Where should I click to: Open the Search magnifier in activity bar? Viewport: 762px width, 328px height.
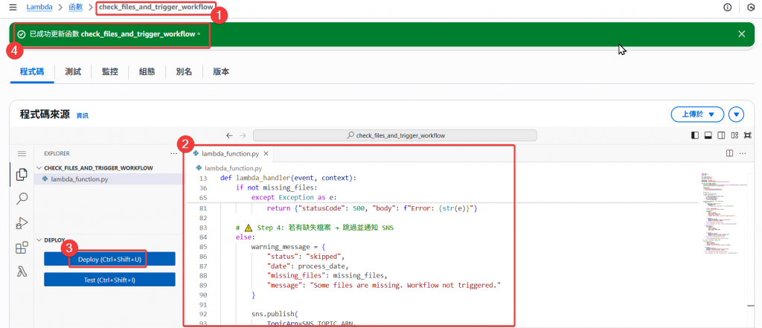click(x=22, y=199)
